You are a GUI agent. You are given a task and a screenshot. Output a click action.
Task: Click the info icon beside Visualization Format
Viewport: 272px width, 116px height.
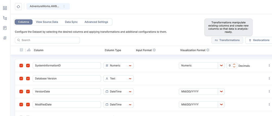tap(208, 50)
